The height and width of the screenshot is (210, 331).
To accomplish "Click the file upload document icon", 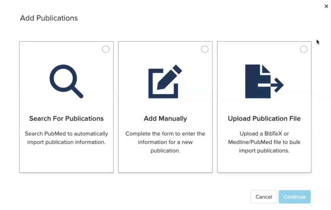I will point(264,81).
